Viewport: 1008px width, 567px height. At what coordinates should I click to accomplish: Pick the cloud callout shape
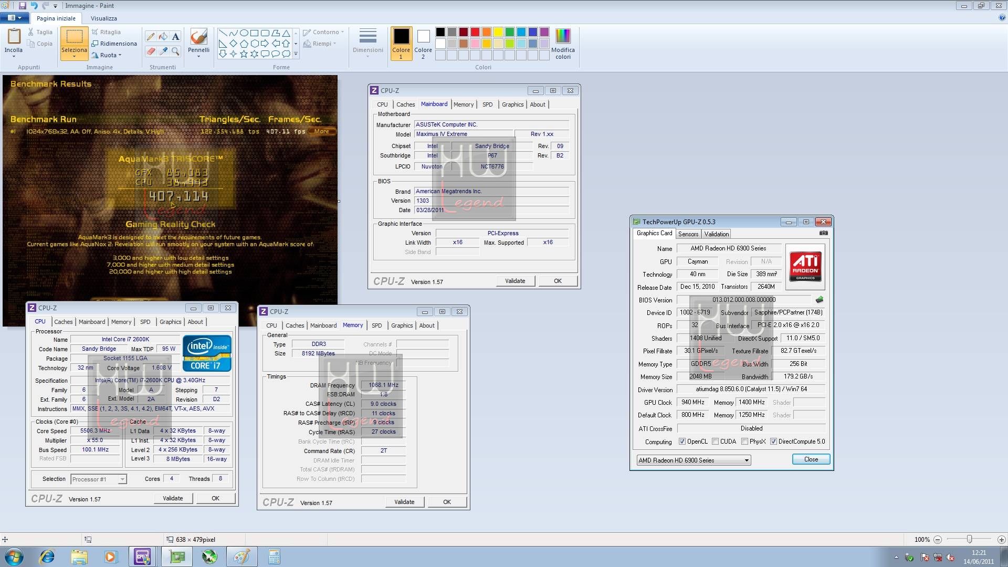coord(286,54)
